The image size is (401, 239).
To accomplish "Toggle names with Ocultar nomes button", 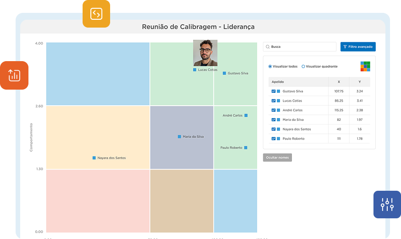I will coord(277,158).
